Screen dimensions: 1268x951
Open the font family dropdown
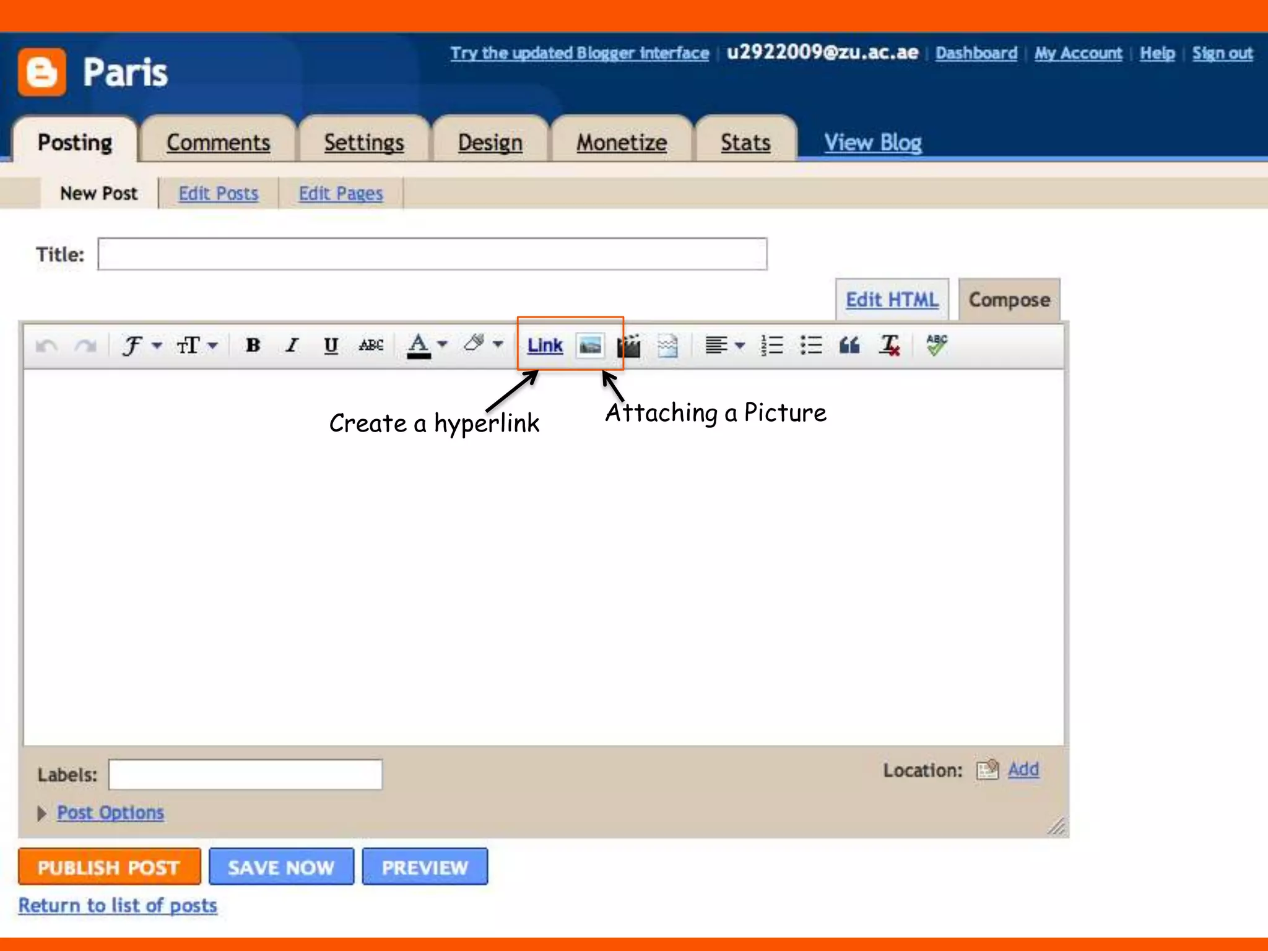(141, 345)
